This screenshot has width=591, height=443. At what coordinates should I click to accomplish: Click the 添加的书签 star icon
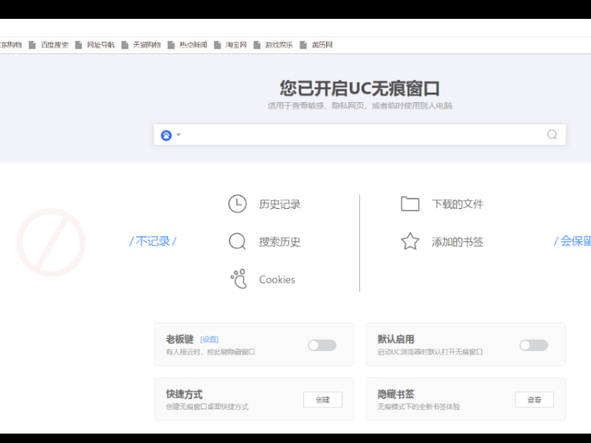click(x=410, y=241)
